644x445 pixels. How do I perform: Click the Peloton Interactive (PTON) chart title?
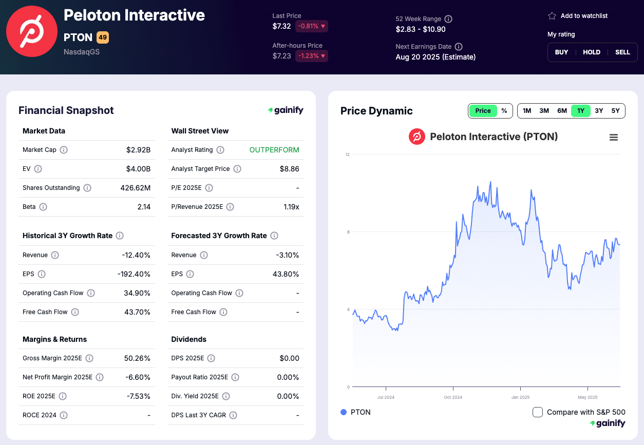point(494,137)
